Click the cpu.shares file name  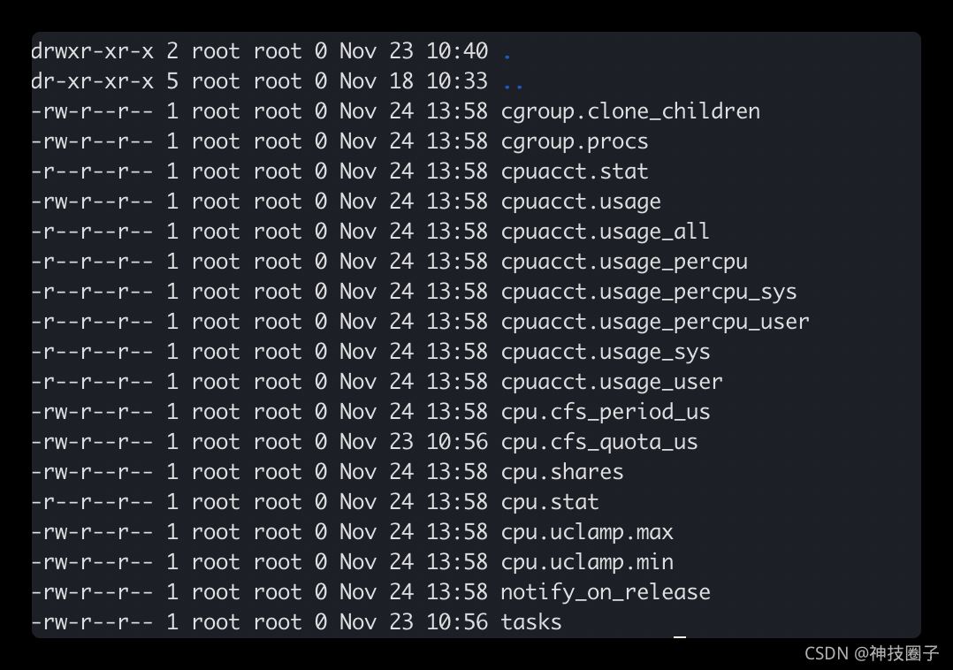point(561,472)
